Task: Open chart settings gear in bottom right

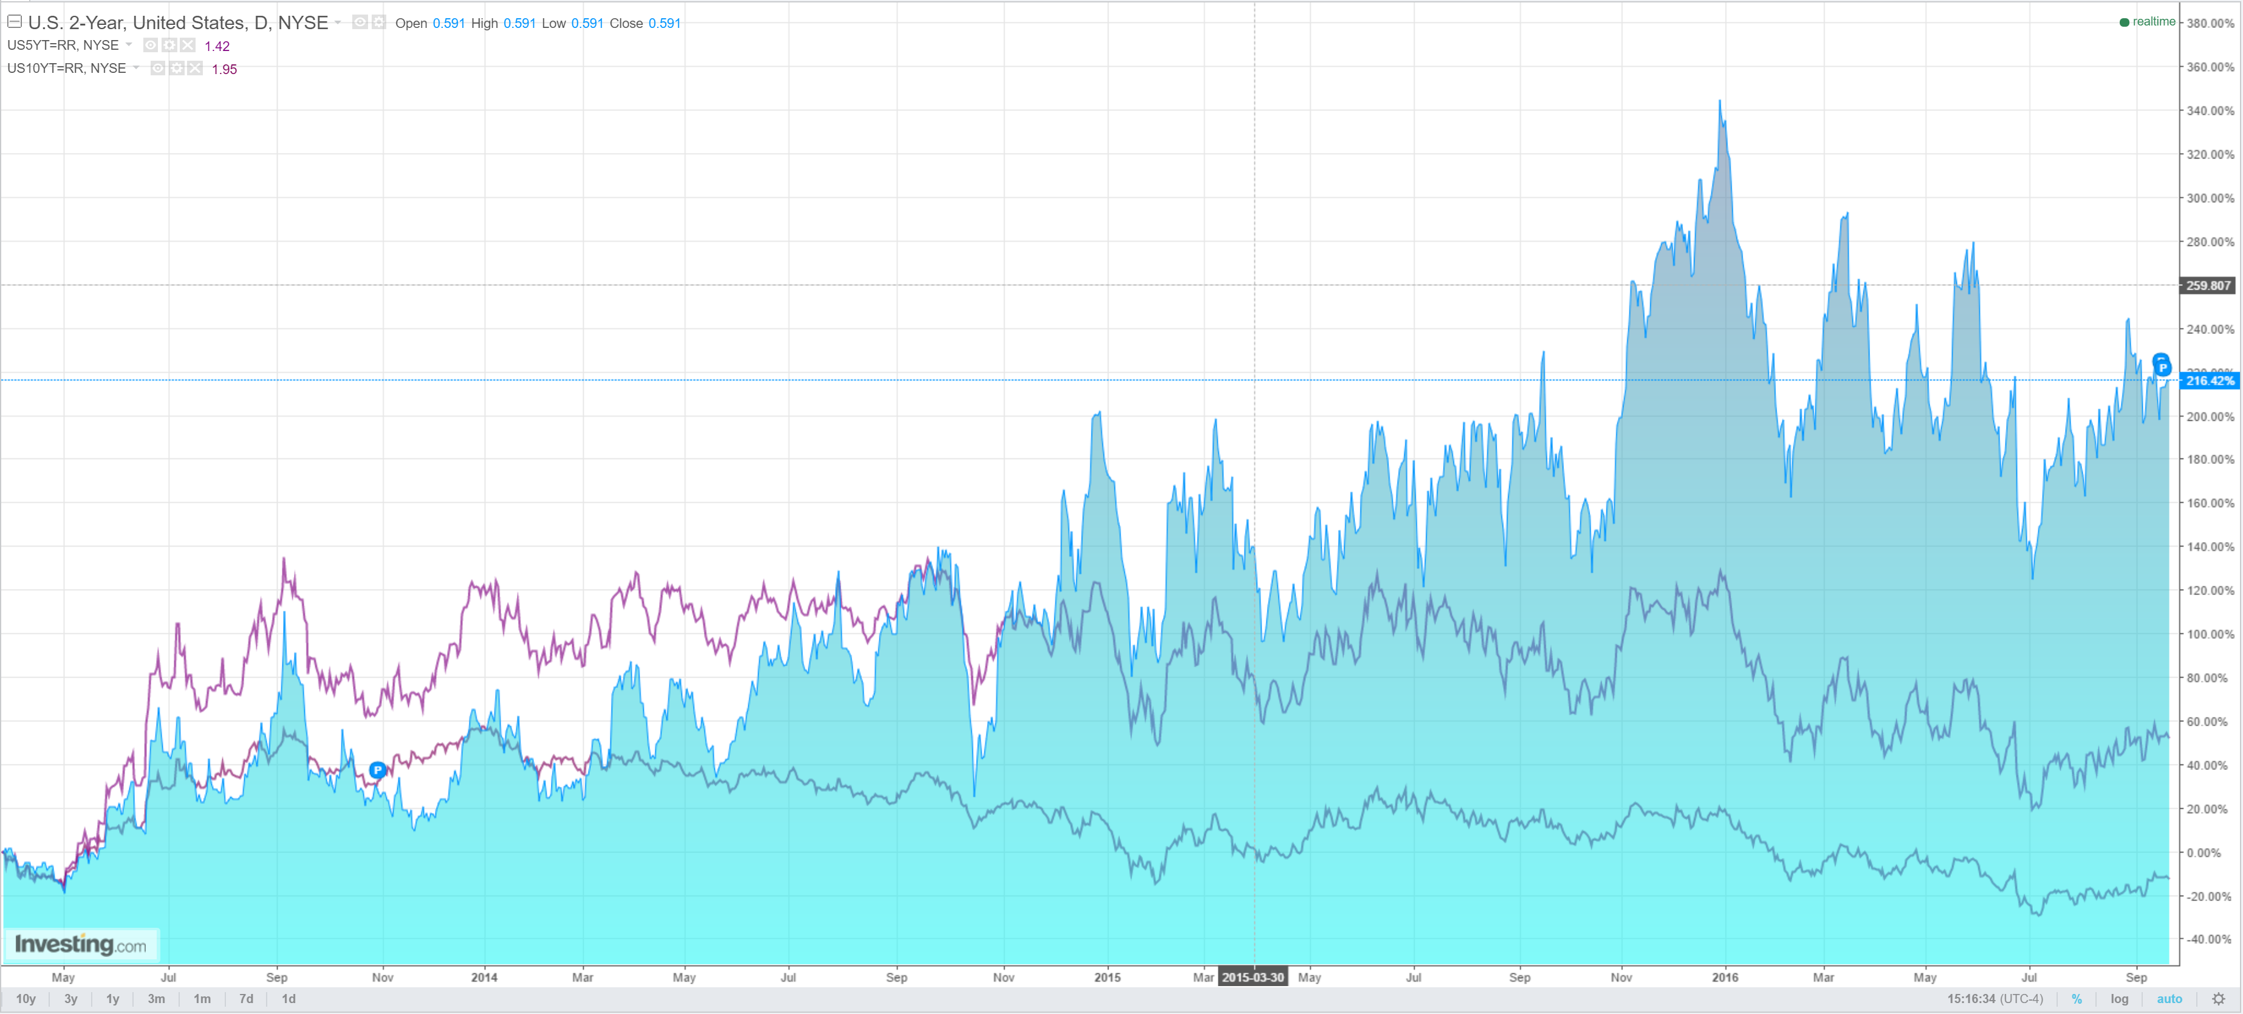Action: [2217, 998]
